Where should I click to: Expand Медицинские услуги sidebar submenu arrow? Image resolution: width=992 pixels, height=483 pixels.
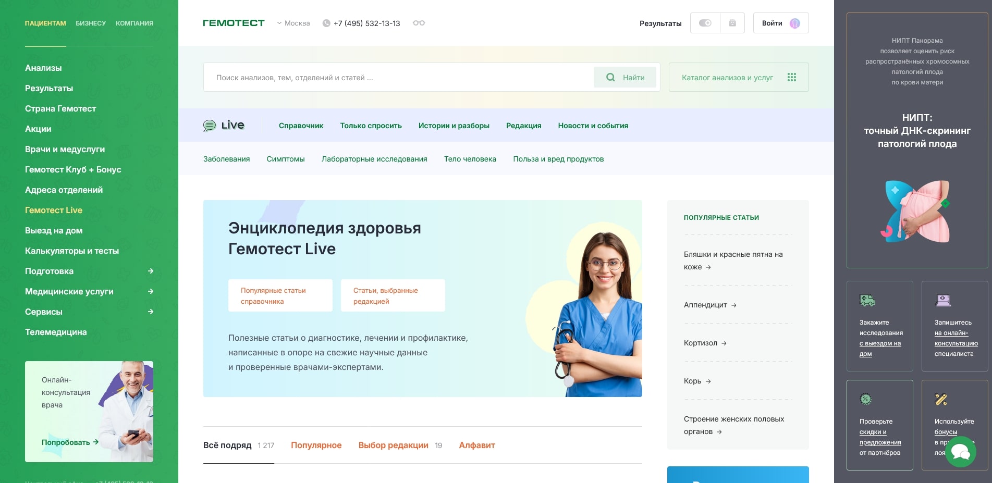pos(151,291)
